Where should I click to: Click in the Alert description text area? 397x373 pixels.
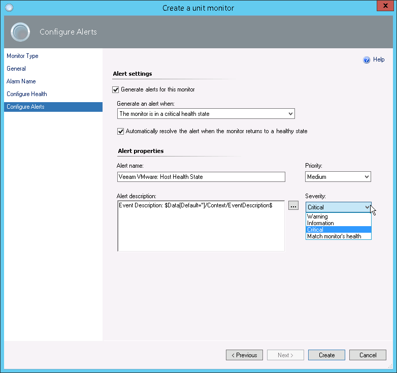point(201,229)
